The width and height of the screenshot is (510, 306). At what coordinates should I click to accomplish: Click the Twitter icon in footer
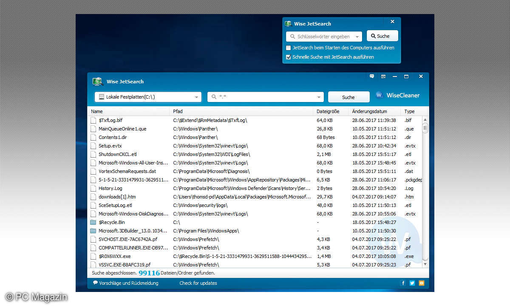pyautogui.click(x=412, y=283)
